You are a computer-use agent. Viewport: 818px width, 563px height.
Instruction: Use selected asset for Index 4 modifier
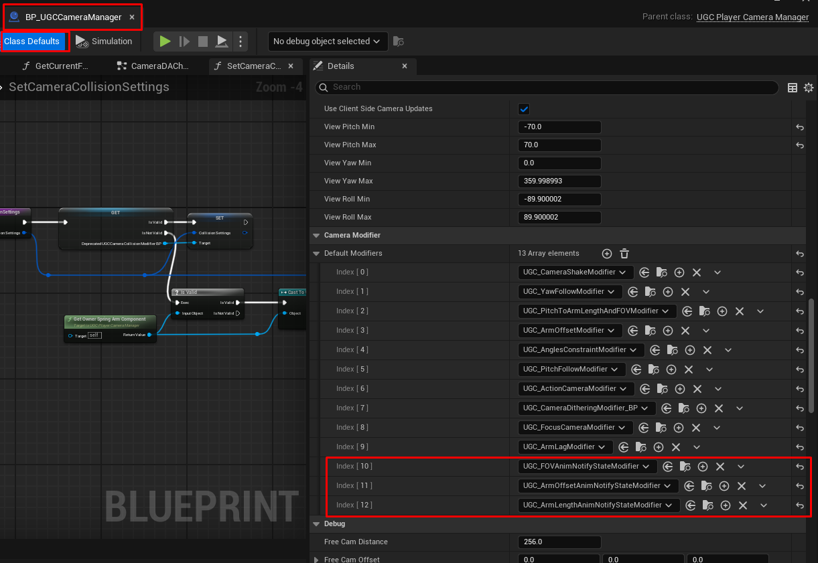coord(655,350)
